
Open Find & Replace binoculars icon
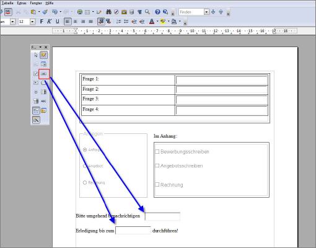[x=108, y=12]
